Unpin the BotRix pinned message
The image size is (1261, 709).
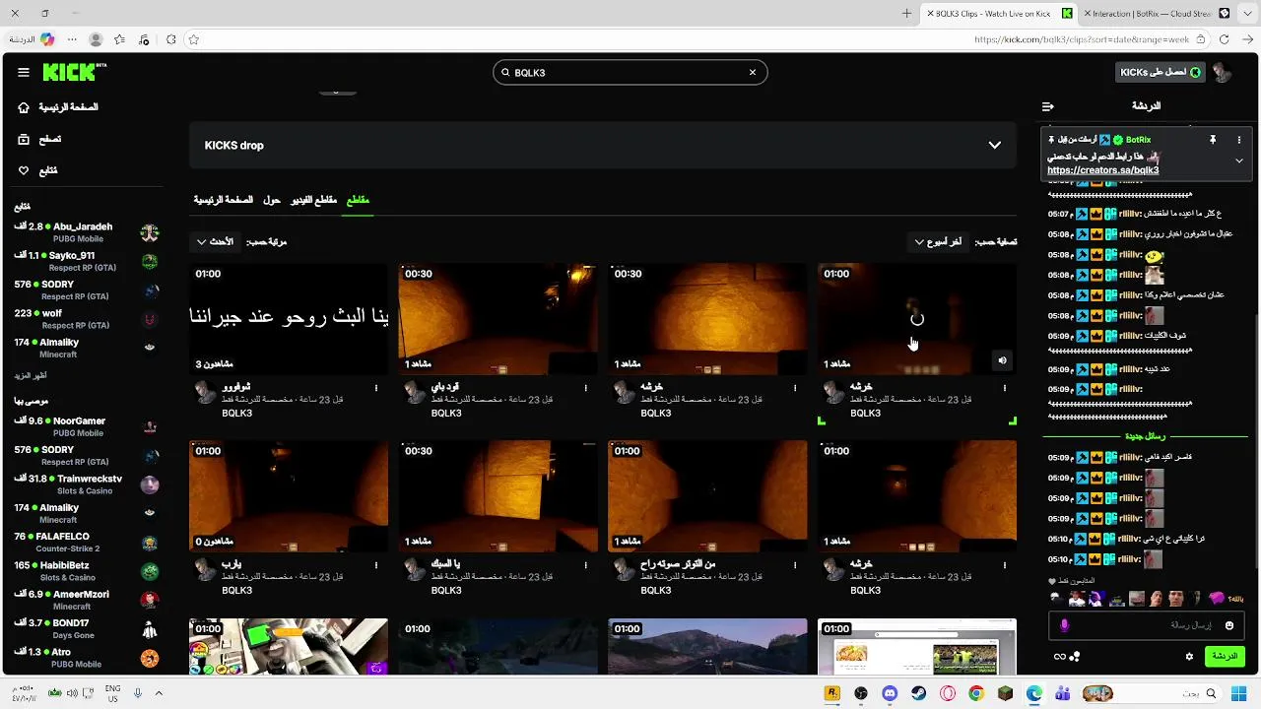tap(1213, 140)
